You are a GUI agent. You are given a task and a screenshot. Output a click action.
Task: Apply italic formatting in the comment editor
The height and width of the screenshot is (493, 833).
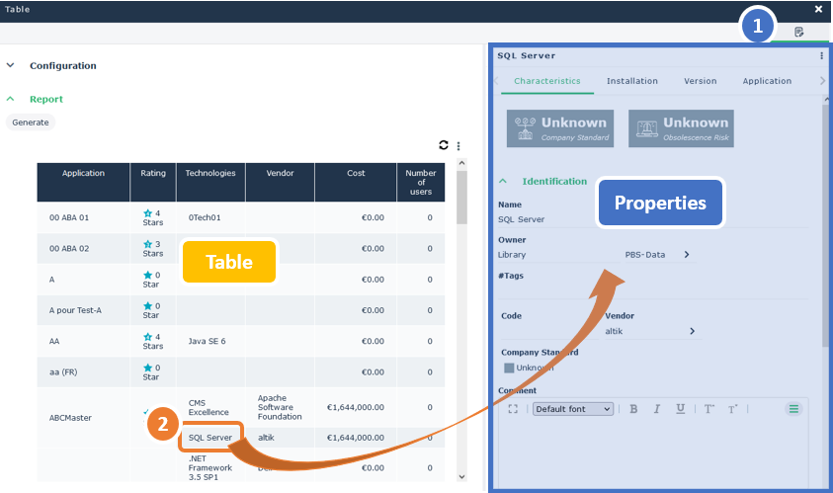[x=657, y=409]
